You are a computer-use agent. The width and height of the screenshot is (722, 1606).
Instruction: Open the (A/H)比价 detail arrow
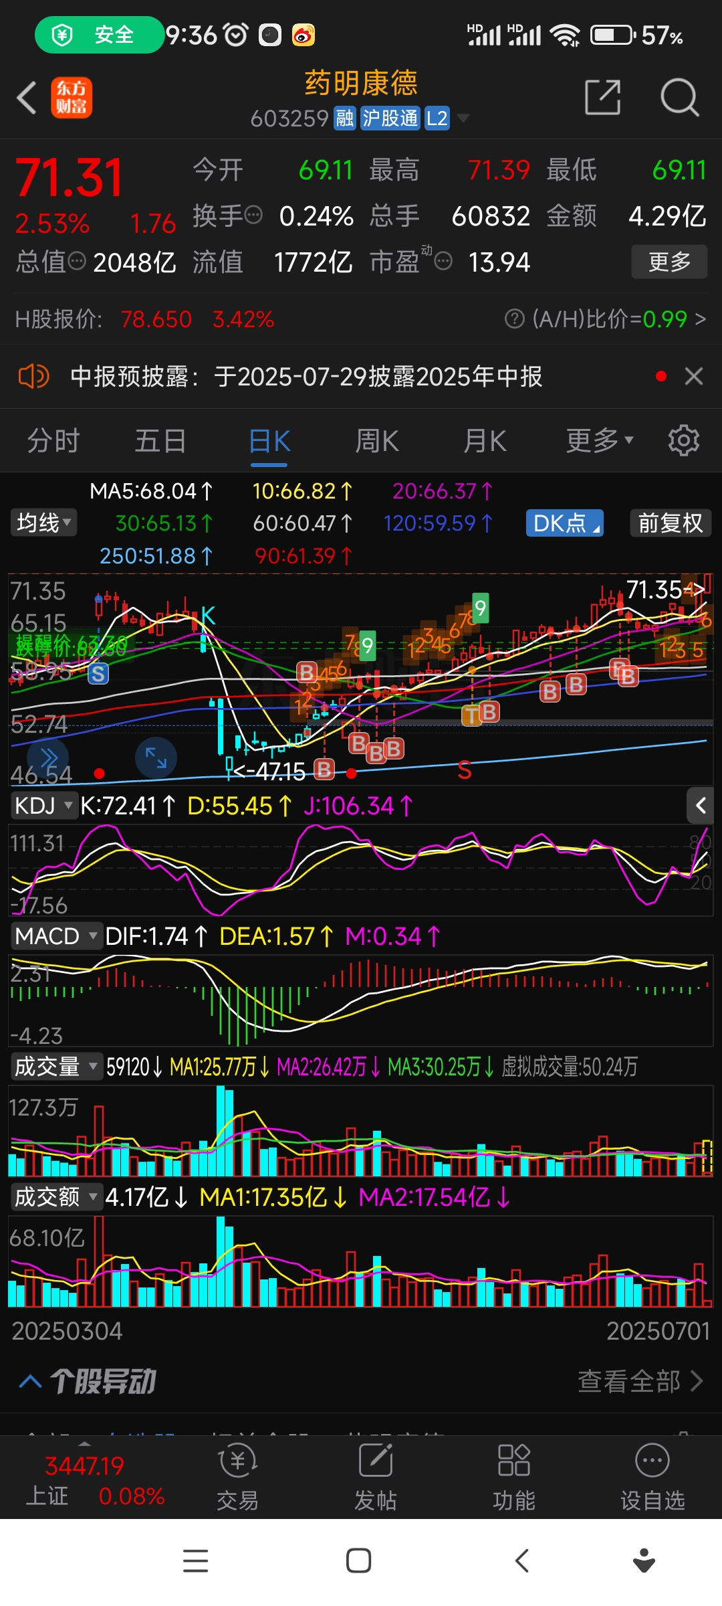pos(700,319)
